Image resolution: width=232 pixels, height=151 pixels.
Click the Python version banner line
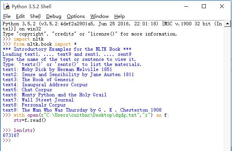tap(112, 26)
